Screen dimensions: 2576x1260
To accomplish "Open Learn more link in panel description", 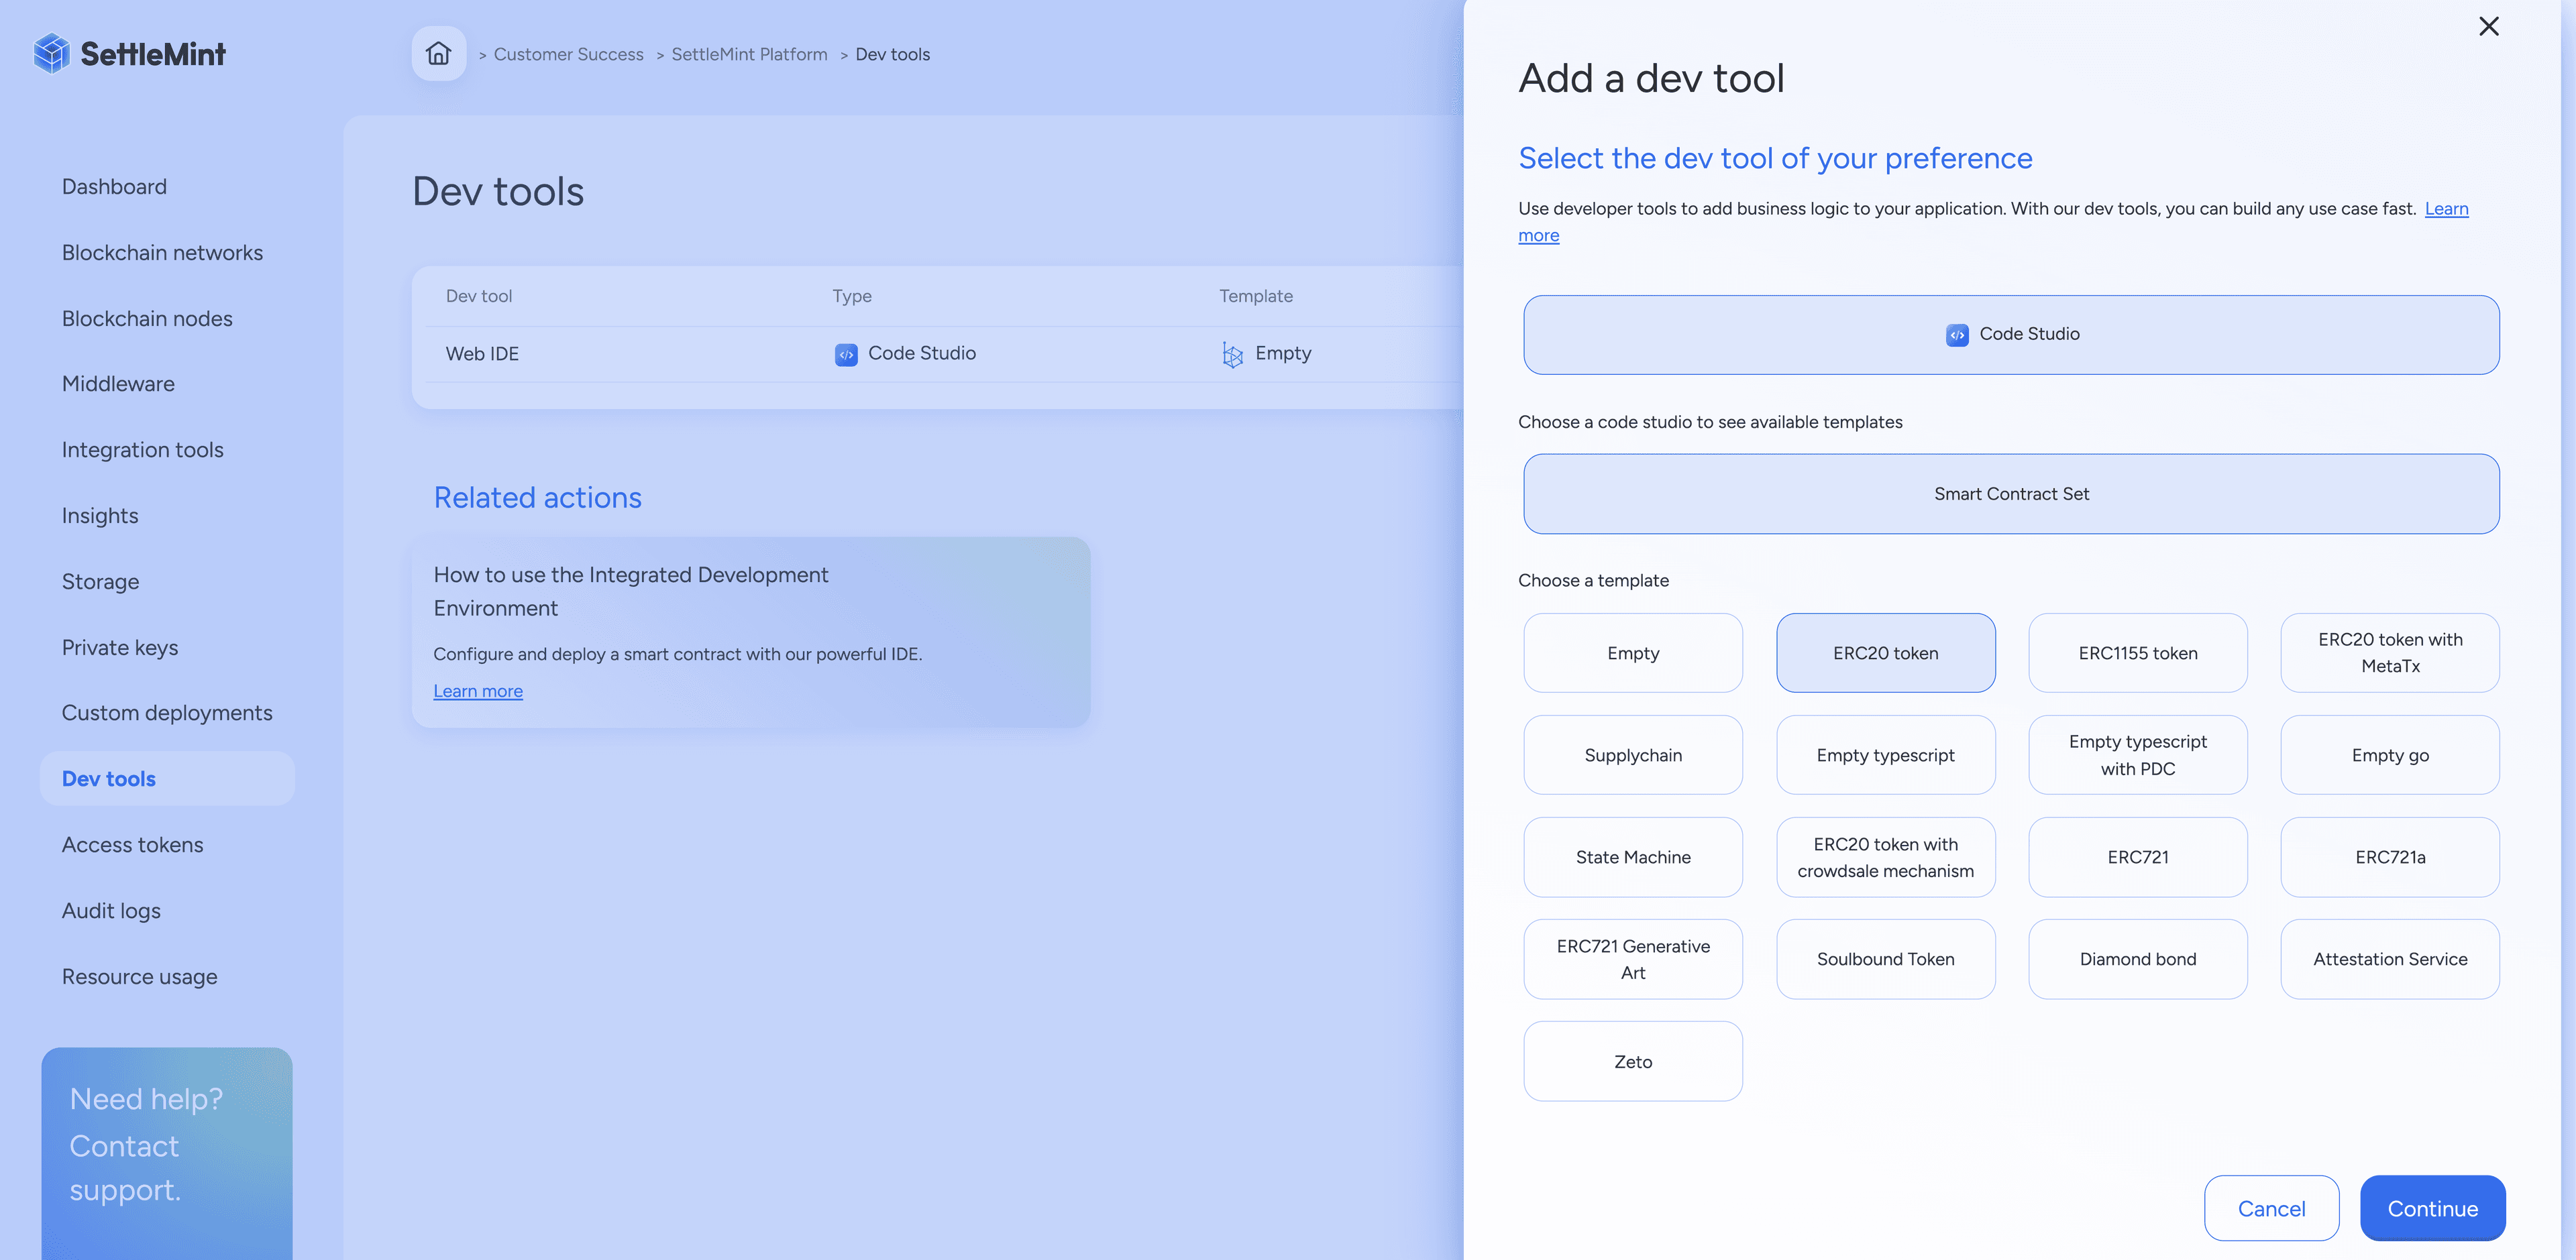I will [x=2446, y=209].
